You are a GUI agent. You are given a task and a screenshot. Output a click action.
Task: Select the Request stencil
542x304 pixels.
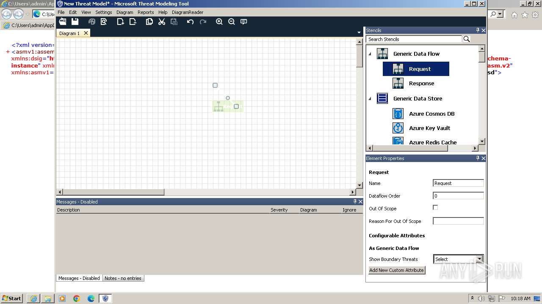(x=416, y=69)
